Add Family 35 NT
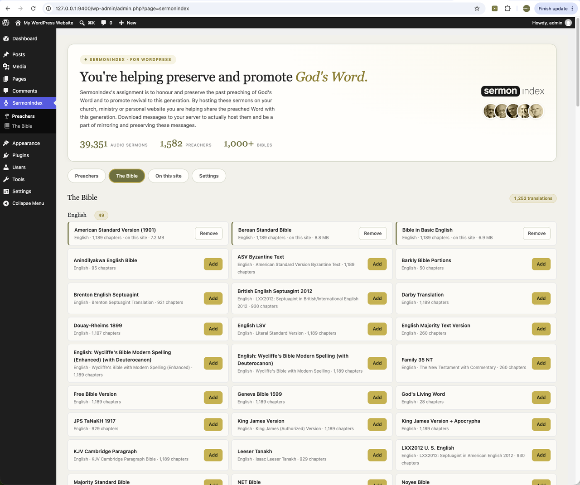 541,363
